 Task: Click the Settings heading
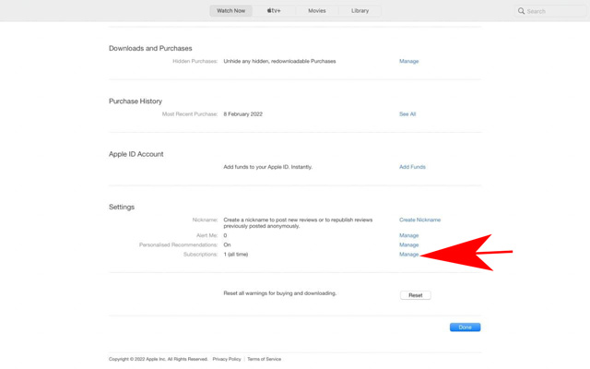[122, 207]
